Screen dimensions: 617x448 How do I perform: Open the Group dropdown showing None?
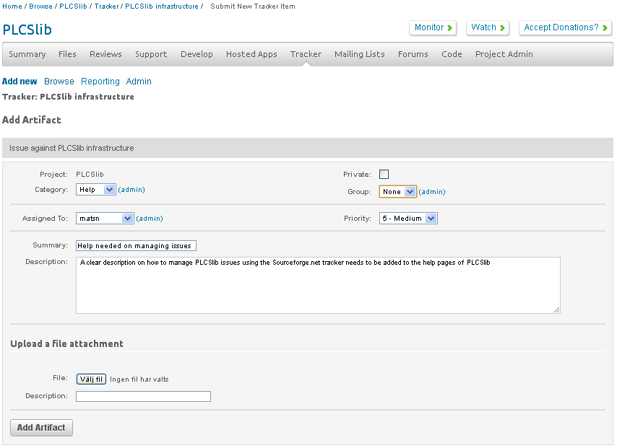(x=397, y=191)
